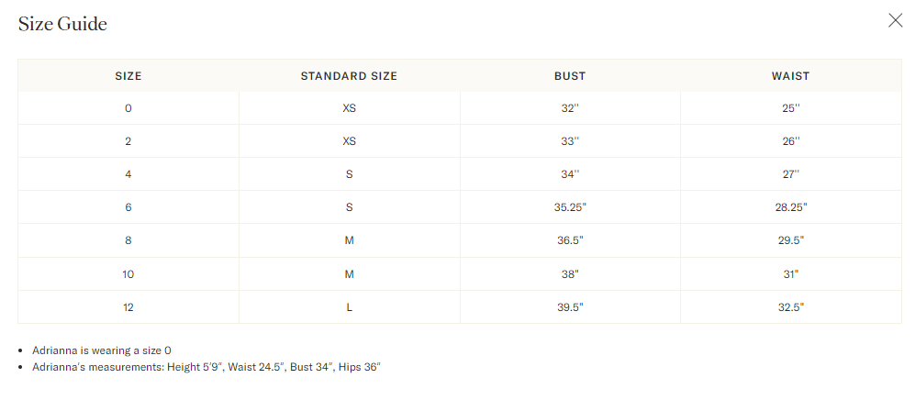Click the STANDARD SIZE column header
The image size is (915, 400).
point(349,76)
